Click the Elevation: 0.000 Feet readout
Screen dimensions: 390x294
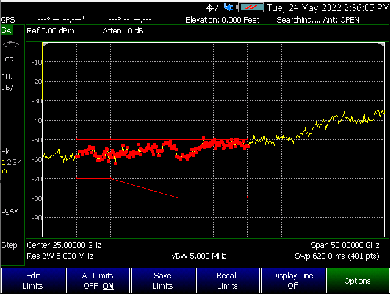pos(222,20)
